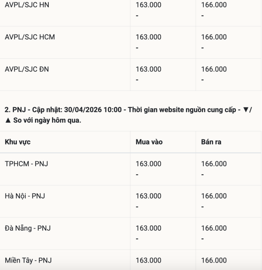
Task: Click the Khu vực column header
Action: pyautogui.click(x=18, y=142)
